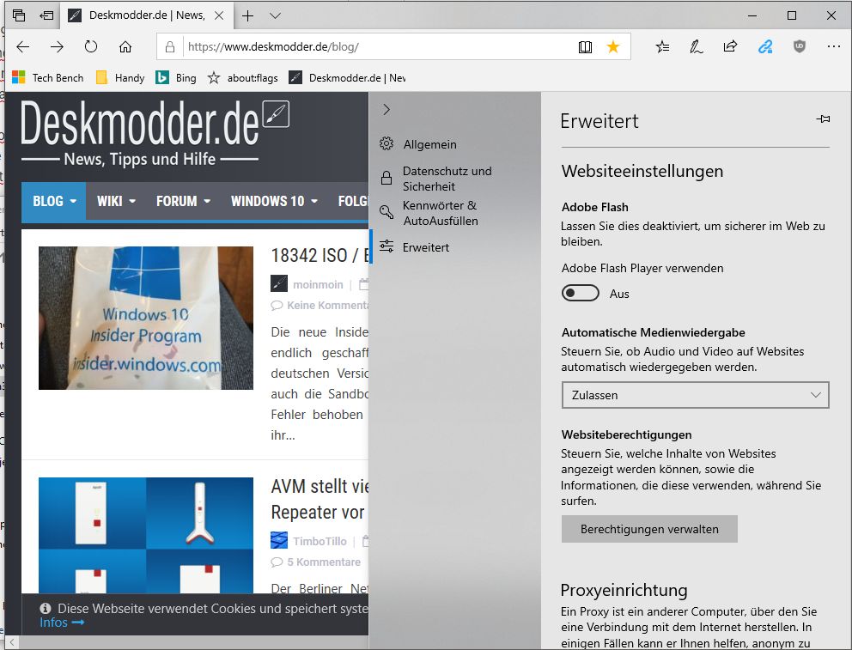Open the 5 Kommentare link
Screen dimensions: 852x650
[x=323, y=562]
